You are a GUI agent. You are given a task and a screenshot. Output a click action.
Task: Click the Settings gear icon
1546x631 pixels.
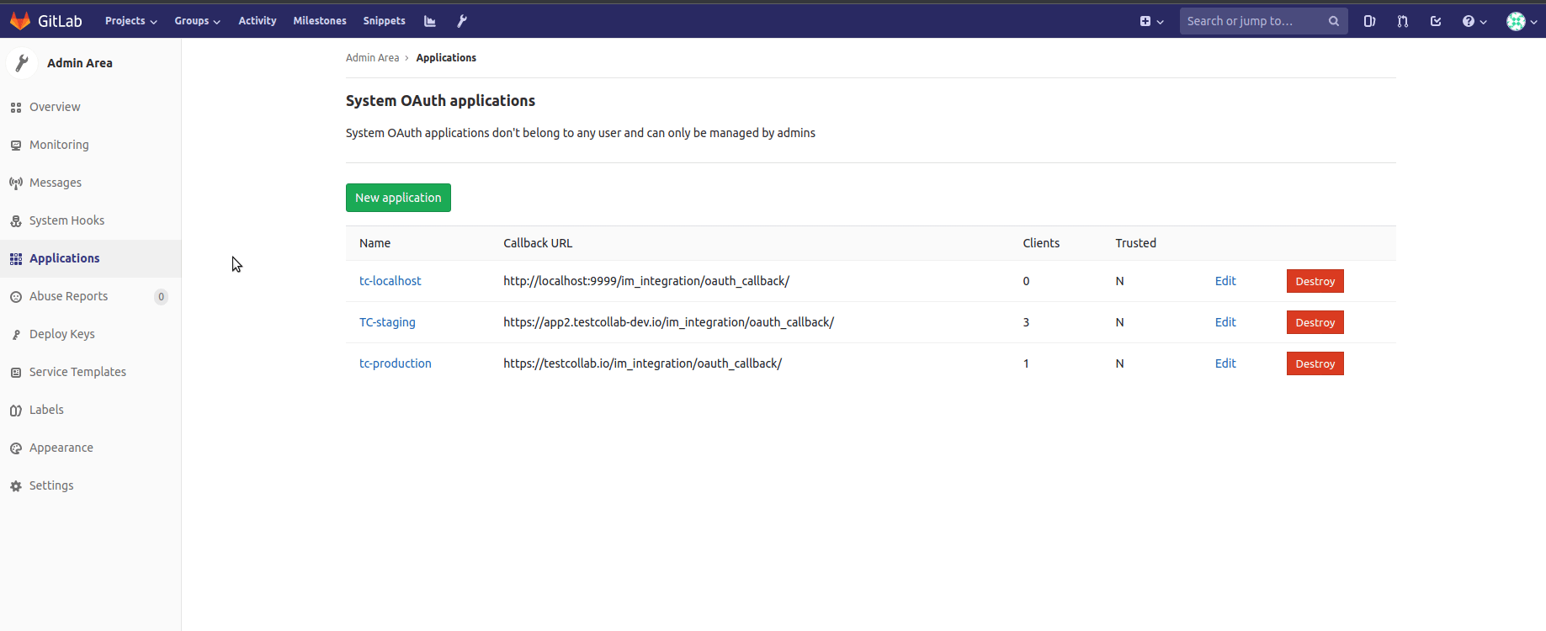click(16, 486)
